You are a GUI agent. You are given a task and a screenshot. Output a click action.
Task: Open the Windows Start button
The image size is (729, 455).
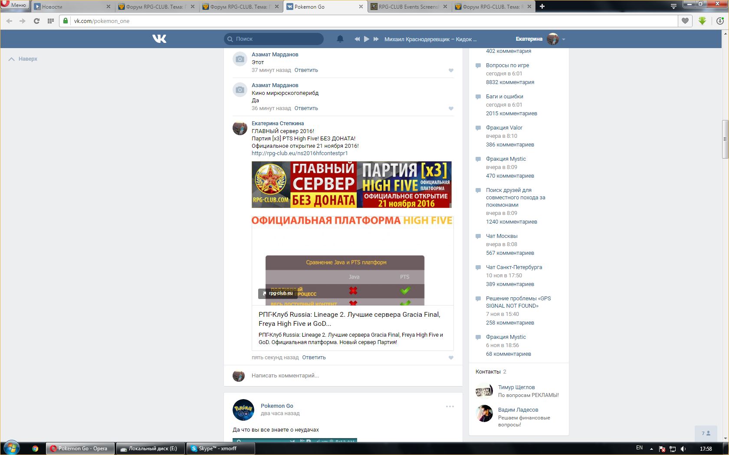point(12,448)
